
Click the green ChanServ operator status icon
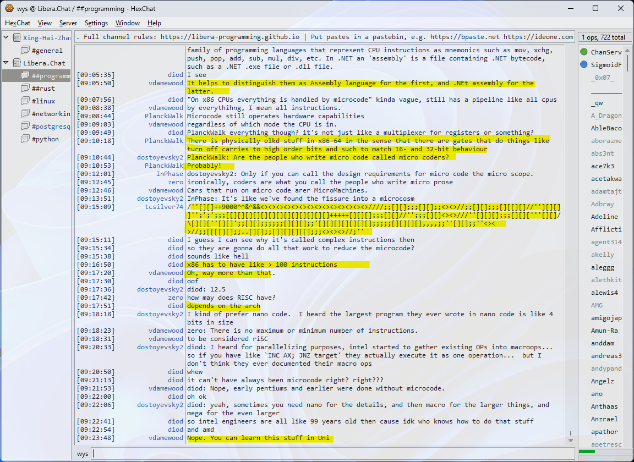[584, 52]
